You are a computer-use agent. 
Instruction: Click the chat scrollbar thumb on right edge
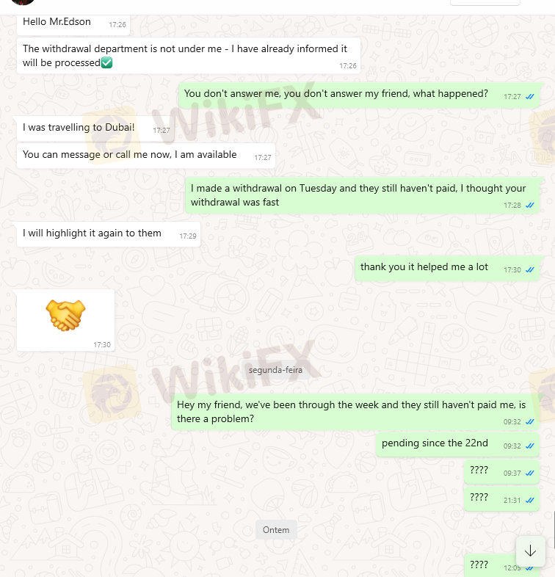point(554,530)
